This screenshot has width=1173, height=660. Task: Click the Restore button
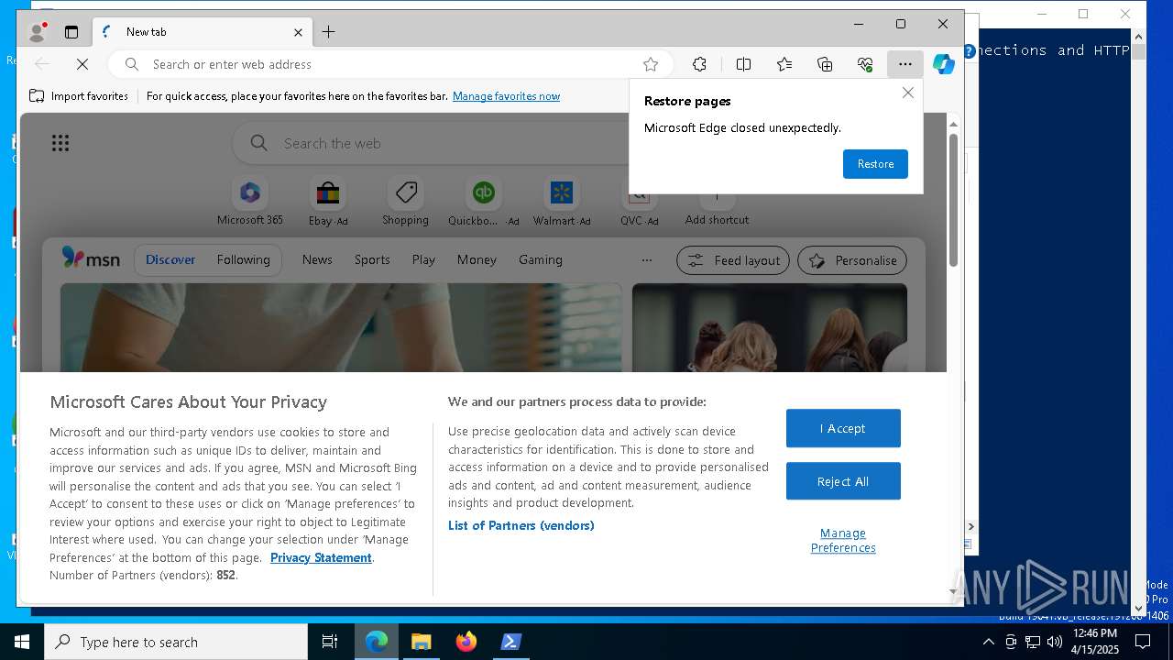click(x=875, y=164)
